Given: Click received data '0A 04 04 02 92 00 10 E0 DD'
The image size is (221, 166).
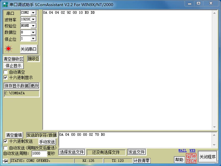Looking at the screenshot, I should click(69, 12).
